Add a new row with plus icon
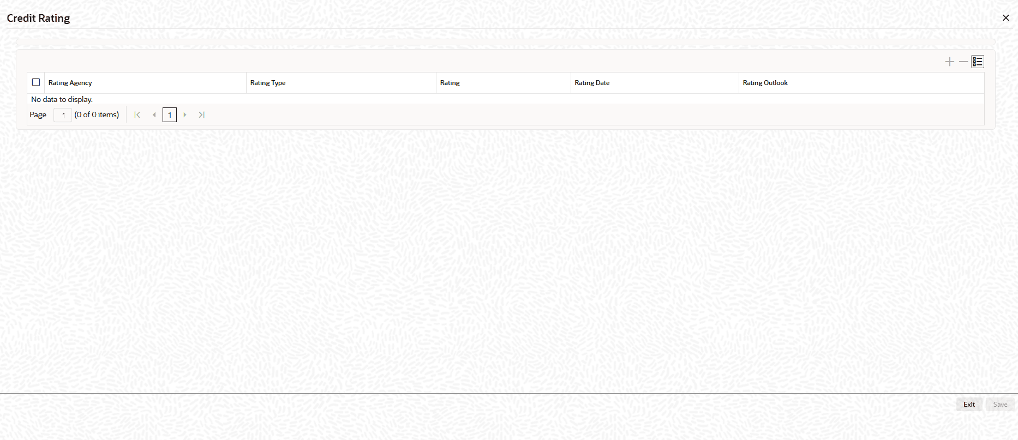This screenshot has height=440, width=1018. (949, 62)
